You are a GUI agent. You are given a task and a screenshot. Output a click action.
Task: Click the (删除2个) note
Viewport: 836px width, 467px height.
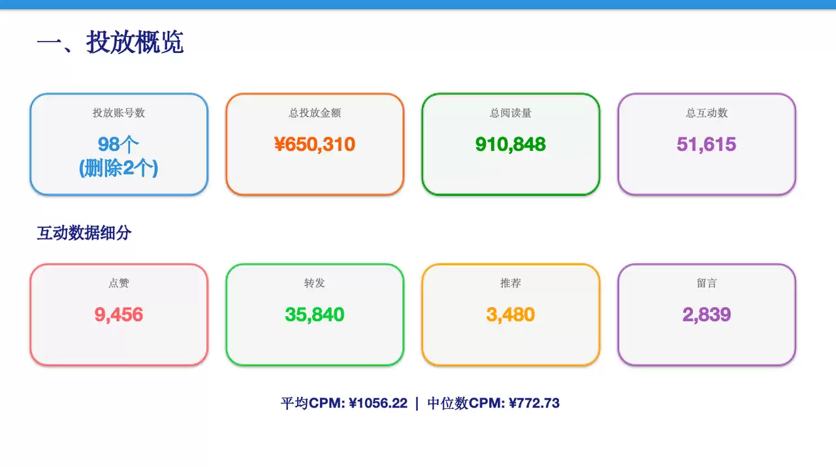pos(119,169)
